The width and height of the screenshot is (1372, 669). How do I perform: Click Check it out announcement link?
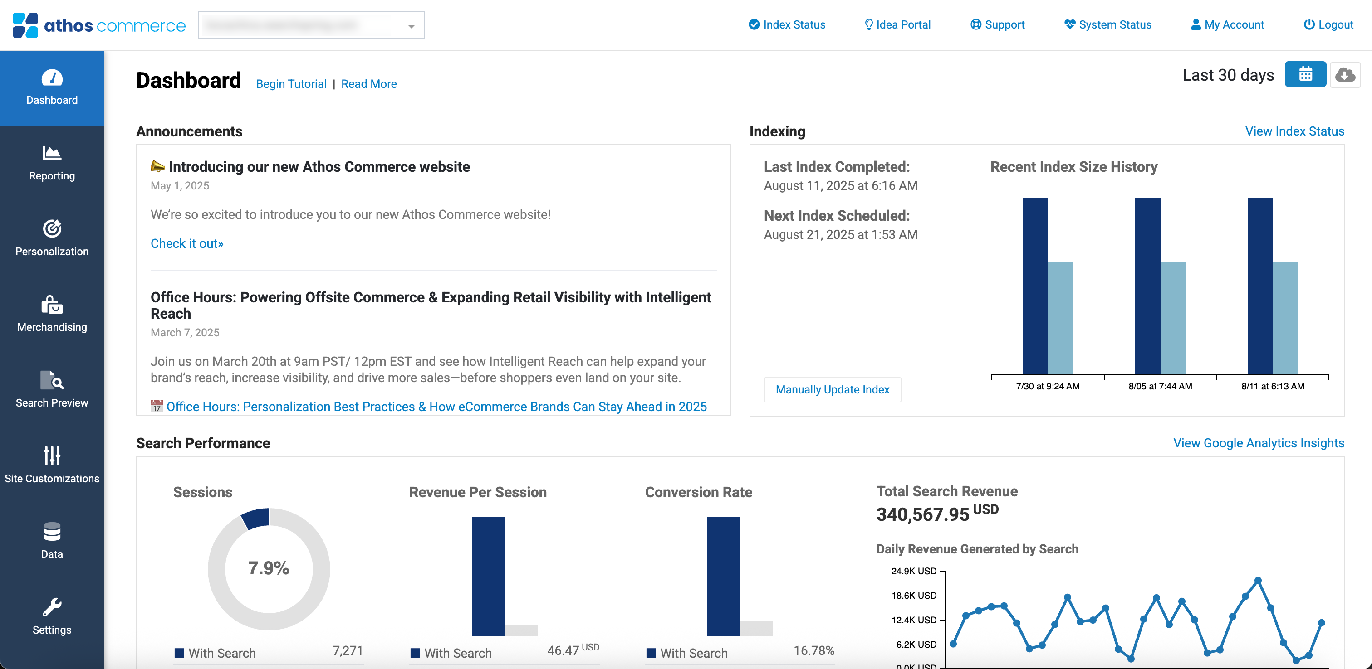tap(187, 244)
